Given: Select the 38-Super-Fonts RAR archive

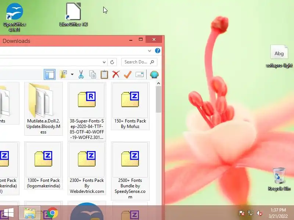Looking at the screenshot, I should coord(87,111).
